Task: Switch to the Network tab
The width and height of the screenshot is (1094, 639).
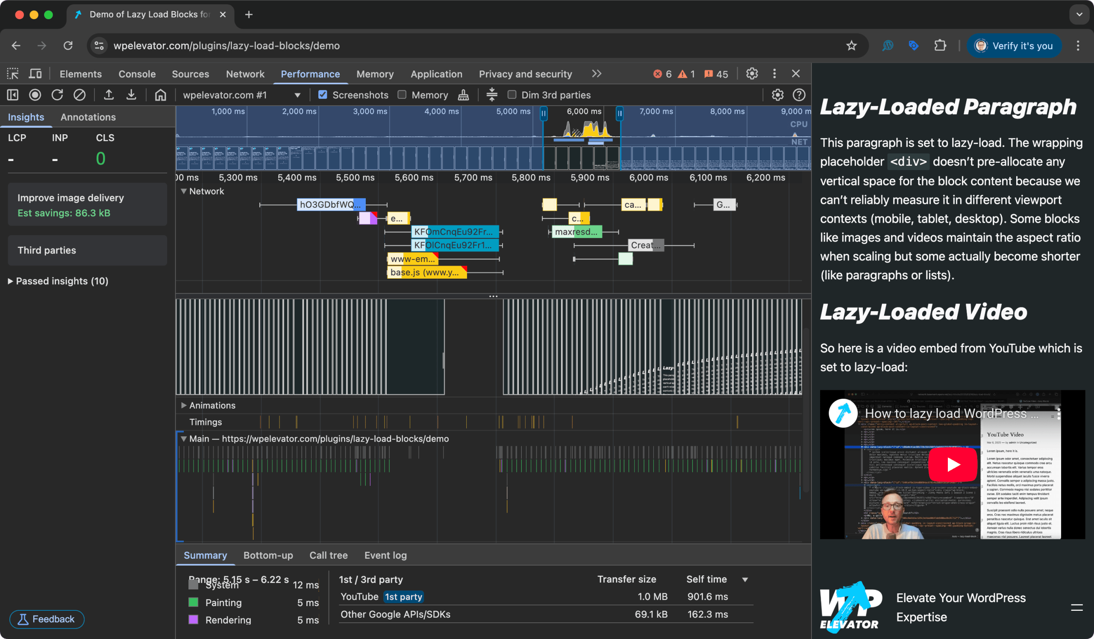Action: pos(245,74)
